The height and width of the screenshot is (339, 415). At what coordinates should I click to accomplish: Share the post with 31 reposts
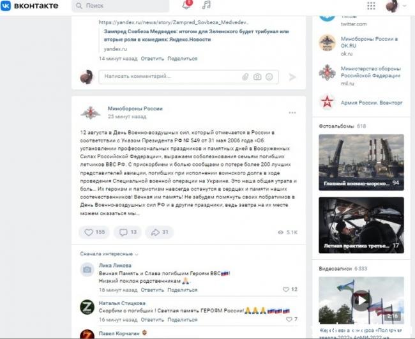[x=160, y=232]
